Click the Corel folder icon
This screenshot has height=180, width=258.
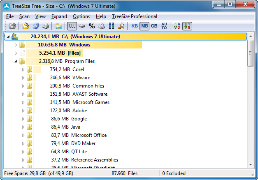tap(30, 69)
